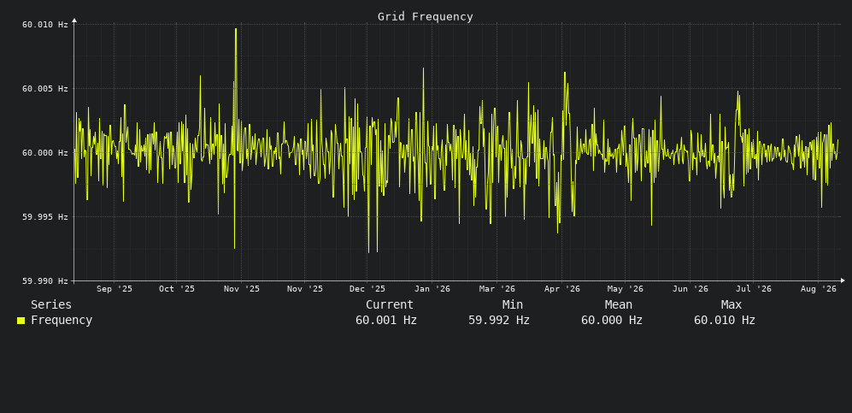Click the Current value 60.001 Hz

(385, 320)
